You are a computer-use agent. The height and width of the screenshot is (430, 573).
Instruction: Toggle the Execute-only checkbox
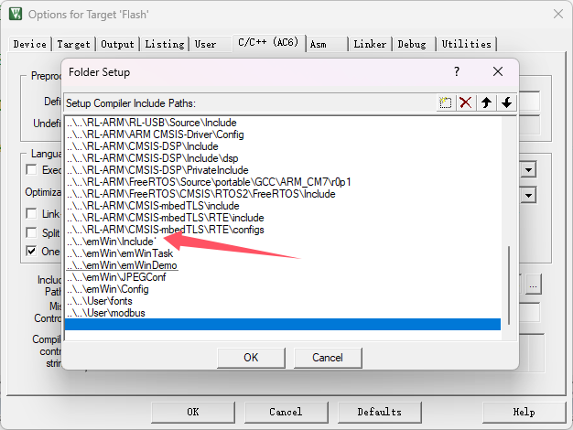pyautogui.click(x=31, y=170)
